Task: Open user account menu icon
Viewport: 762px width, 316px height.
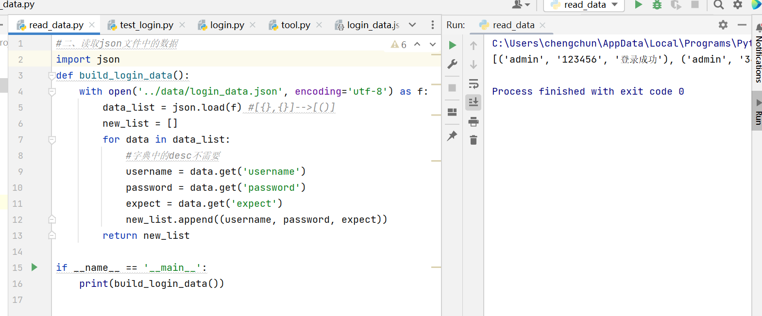Action: (521, 5)
